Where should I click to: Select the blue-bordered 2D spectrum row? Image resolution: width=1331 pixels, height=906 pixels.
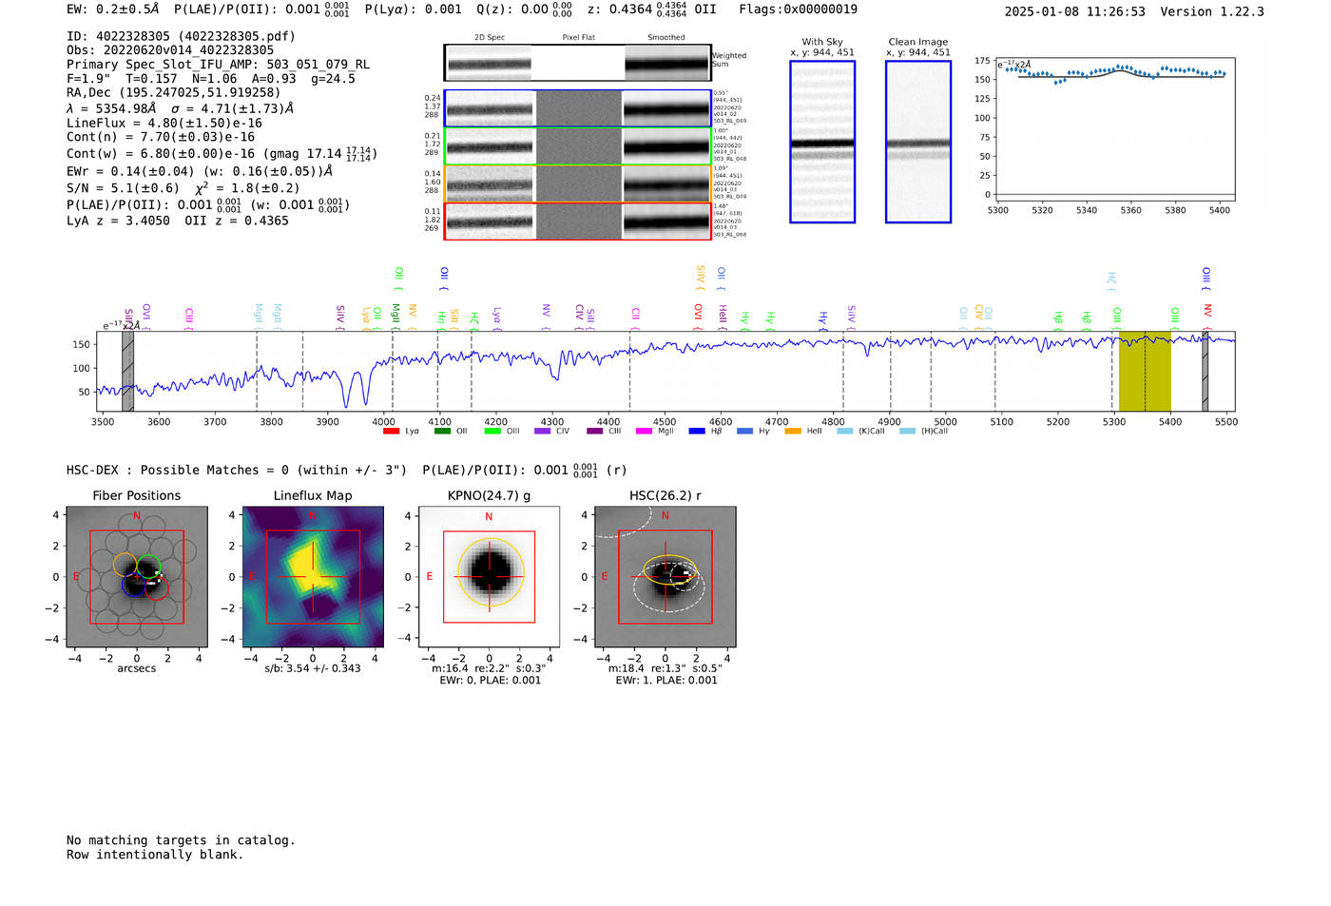[577, 108]
